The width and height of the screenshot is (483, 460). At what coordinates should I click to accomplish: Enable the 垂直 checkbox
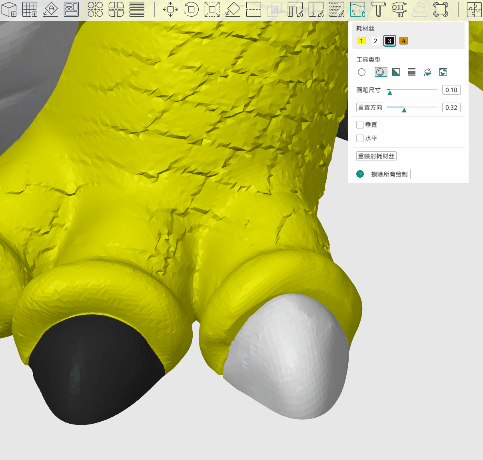(360, 125)
